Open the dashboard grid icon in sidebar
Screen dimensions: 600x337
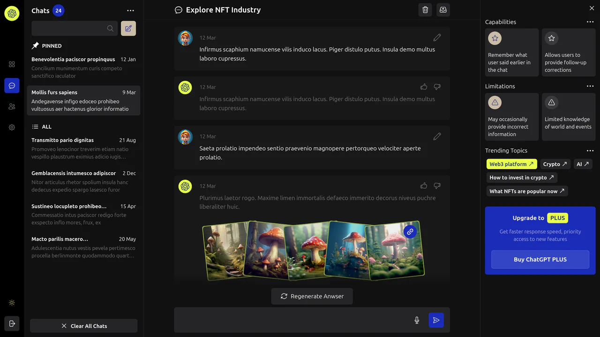pos(12,64)
